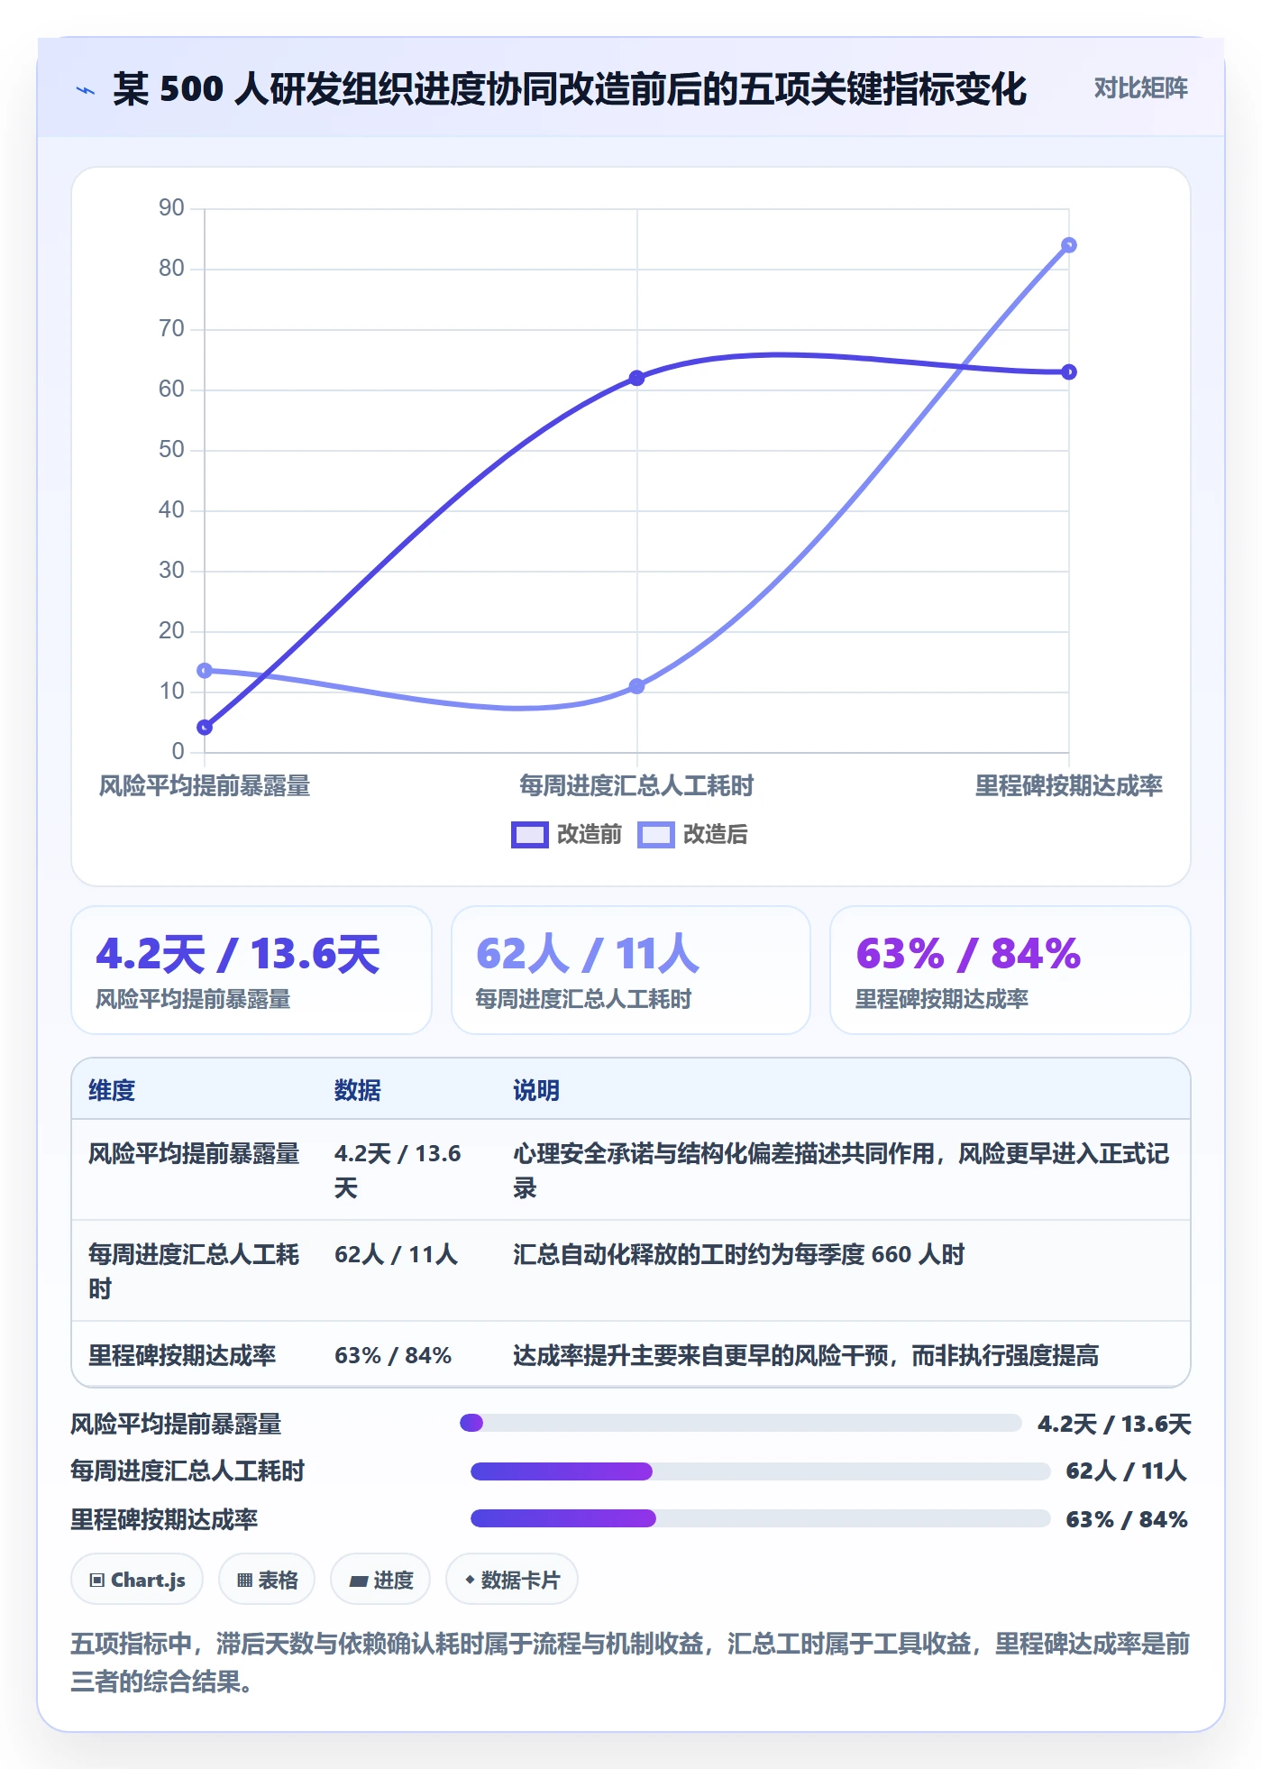This screenshot has height=1769, width=1262.
Task: Click the 改造后 point near 13.6 on chart
Action: tap(205, 671)
